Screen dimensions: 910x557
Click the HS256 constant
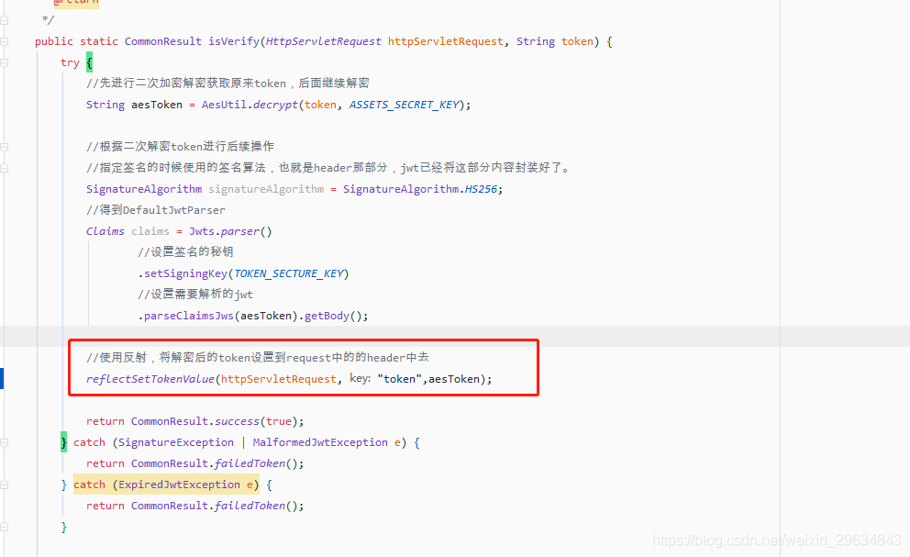[x=481, y=189]
